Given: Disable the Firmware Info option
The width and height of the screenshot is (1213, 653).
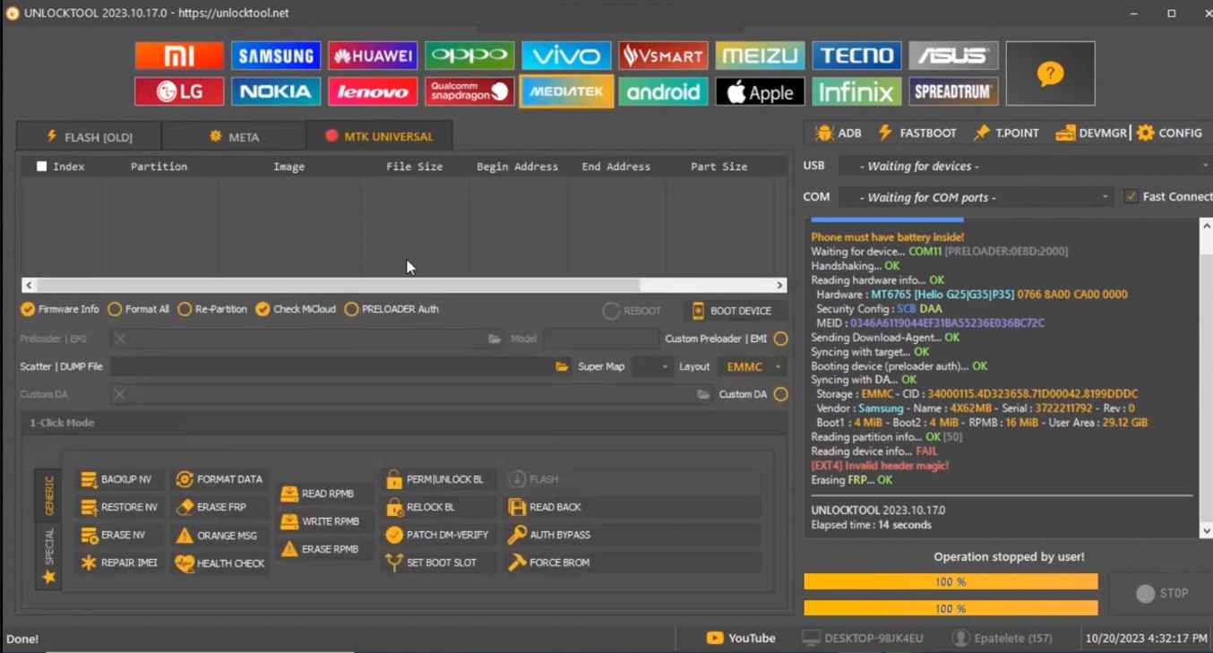Looking at the screenshot, I should click(28, 309).
